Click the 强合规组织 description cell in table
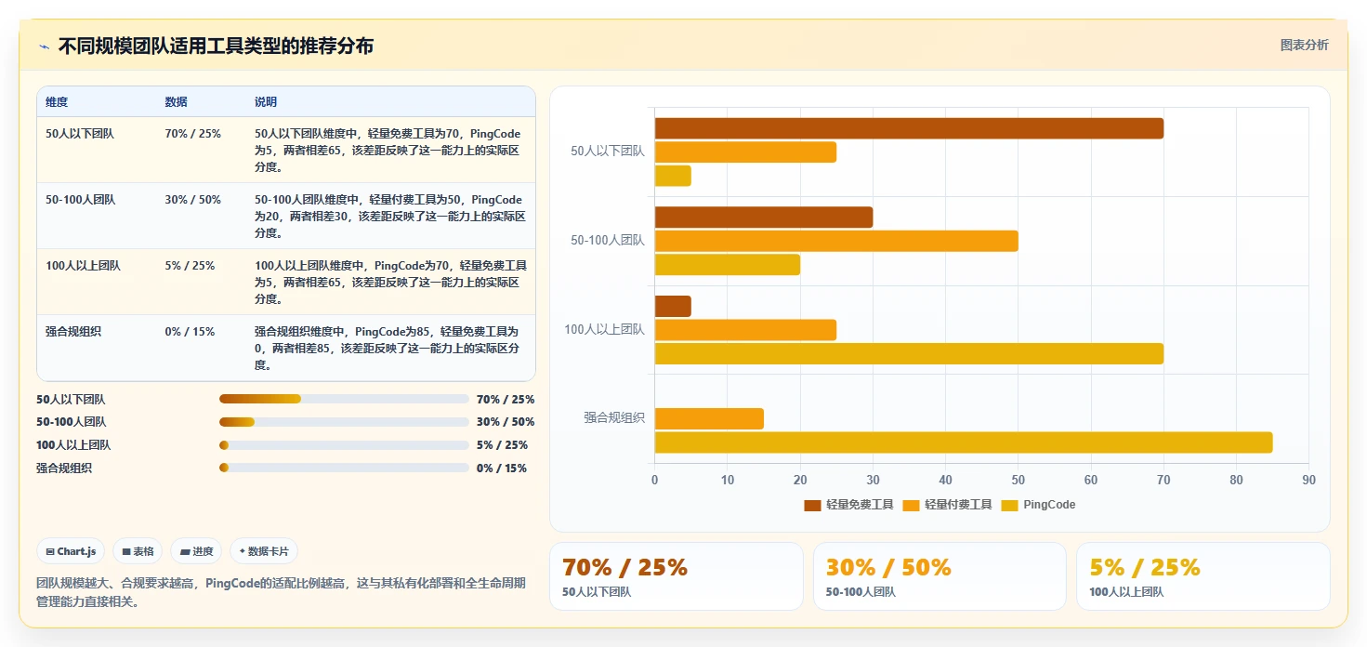Viewport: 1367px width, 647px height. tap(390, 349)
